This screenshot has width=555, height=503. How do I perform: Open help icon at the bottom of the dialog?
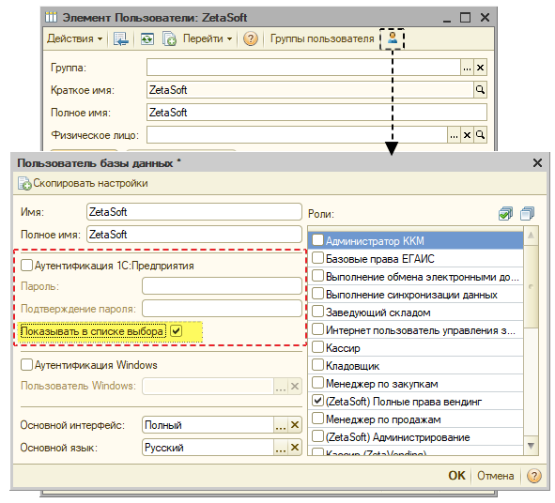pos(533,476)
